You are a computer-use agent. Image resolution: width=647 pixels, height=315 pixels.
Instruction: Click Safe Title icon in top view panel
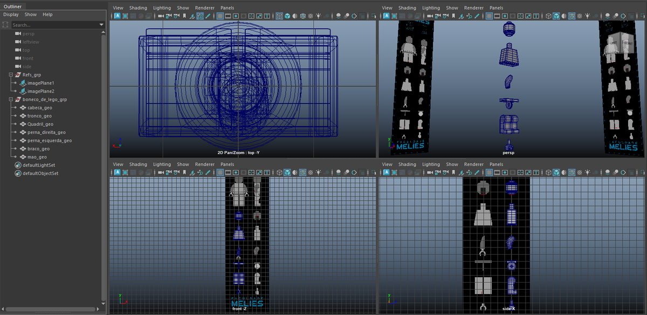coord(267,16)
